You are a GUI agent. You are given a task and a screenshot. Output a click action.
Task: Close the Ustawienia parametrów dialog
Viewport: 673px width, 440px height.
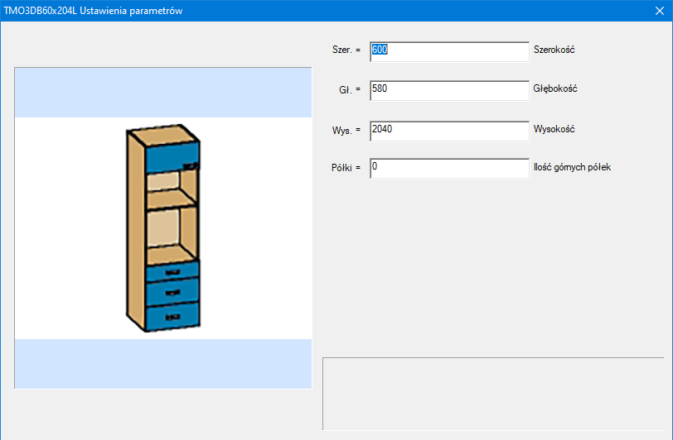point(660,12)
